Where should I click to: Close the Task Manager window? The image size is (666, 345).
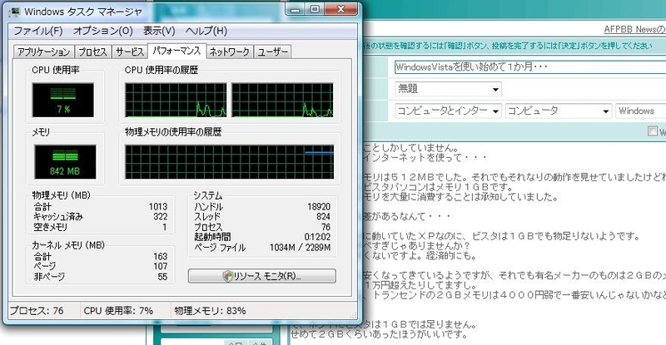pos(341,9)
